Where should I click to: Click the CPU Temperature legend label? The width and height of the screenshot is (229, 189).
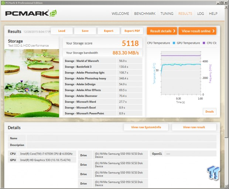[x=158, y=43]
